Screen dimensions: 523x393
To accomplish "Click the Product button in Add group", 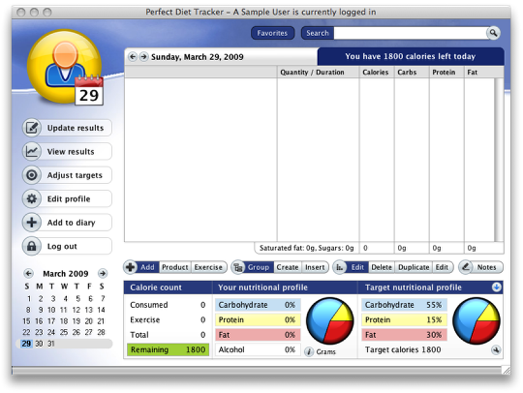I will 175,267.
